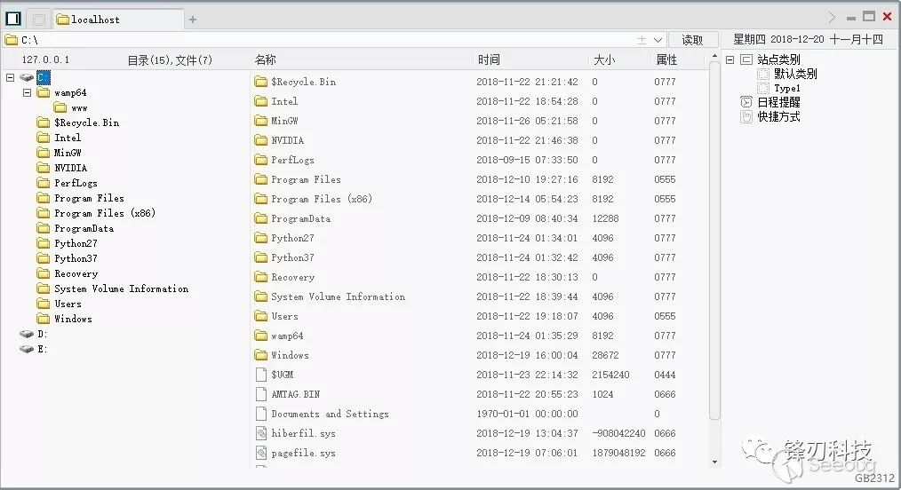Select NVIDIA folder icon in file list
Screen dimensions: 901x490
tap(261, 140)
